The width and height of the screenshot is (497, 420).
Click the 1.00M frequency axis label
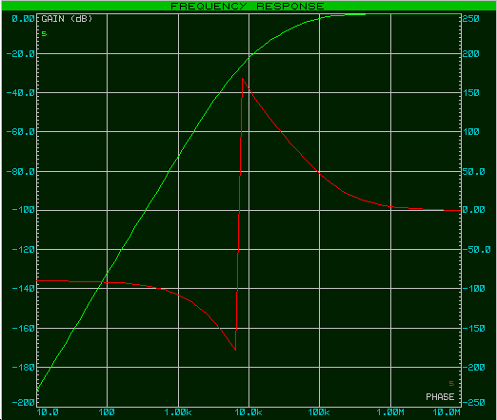pyautogui.click(x=390, y=412)
